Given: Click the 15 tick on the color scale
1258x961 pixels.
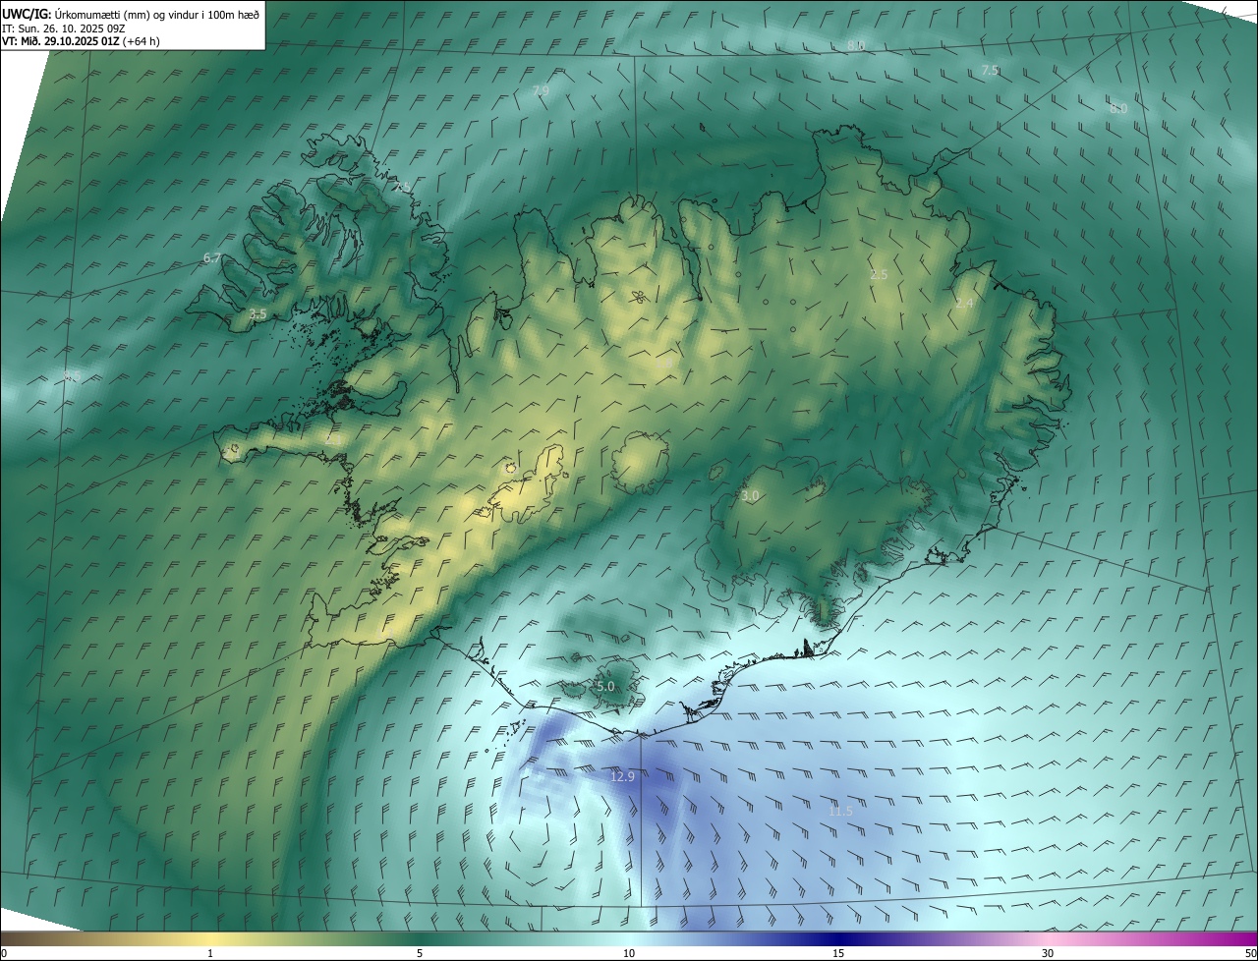Looking at the screenshot, I should point(838,953).
